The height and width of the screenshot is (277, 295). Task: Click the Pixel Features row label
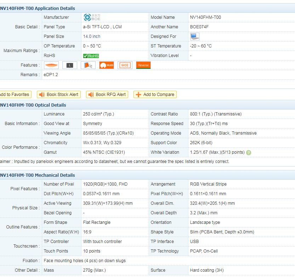[25, 189]
